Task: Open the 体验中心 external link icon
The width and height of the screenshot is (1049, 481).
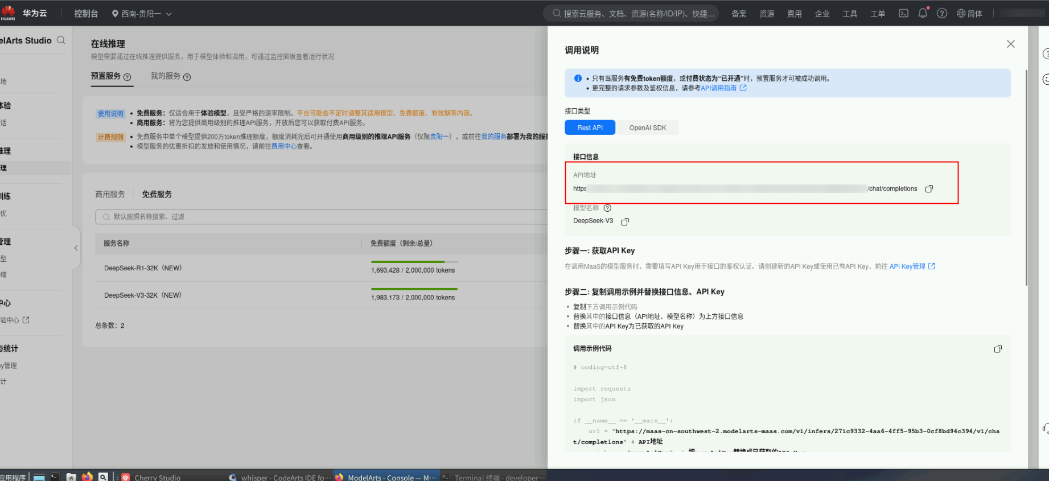Action: 26,320
